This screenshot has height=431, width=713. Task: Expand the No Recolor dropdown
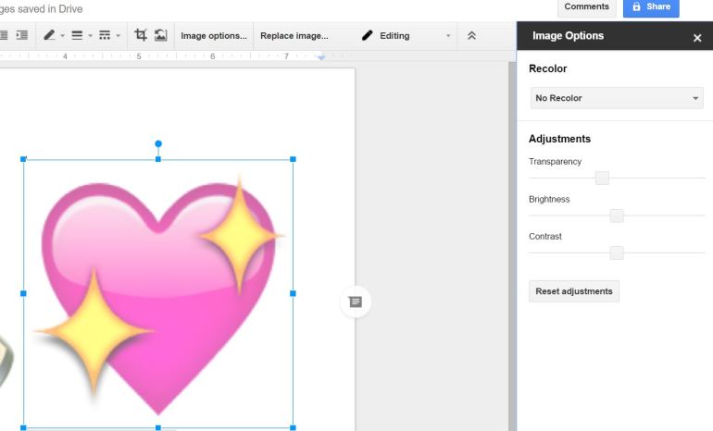[617, 98]
